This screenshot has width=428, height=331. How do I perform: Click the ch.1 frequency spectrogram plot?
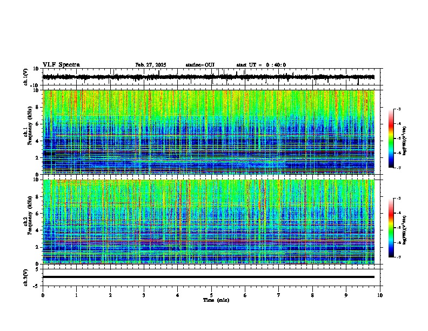[x=209, y=132]
